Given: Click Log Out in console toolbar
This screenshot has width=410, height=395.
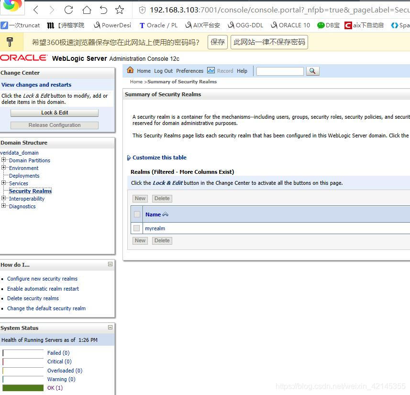Looking at the screenshot, I should click(164, 71).
